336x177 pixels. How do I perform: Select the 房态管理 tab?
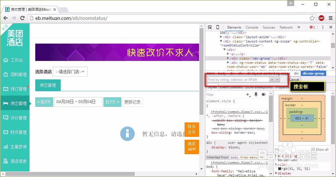(48, 85)
